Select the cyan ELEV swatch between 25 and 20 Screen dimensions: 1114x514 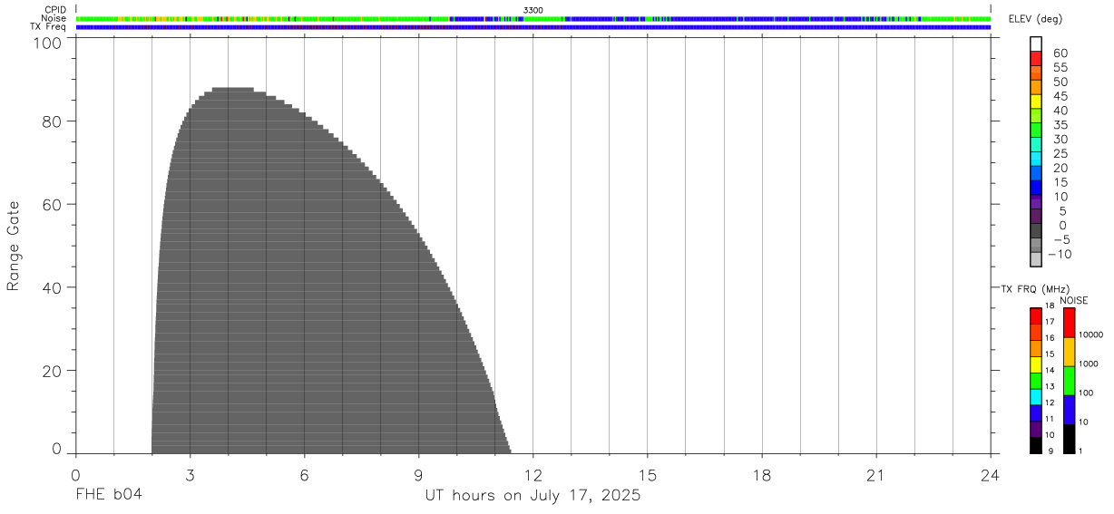tap(1036, 160)
